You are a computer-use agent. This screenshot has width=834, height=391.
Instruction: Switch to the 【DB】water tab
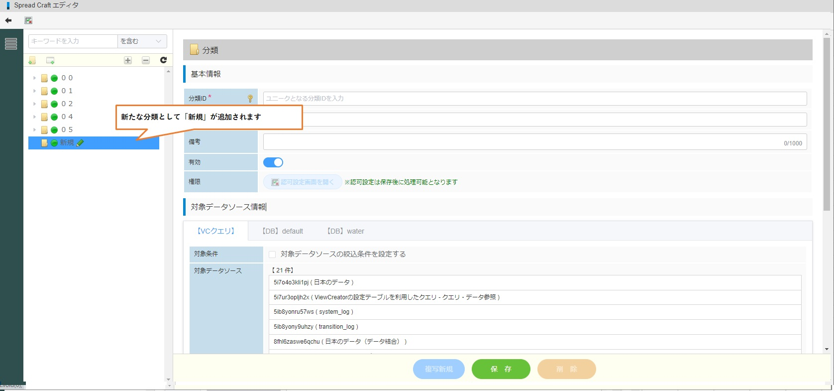(x=345, y=231)
